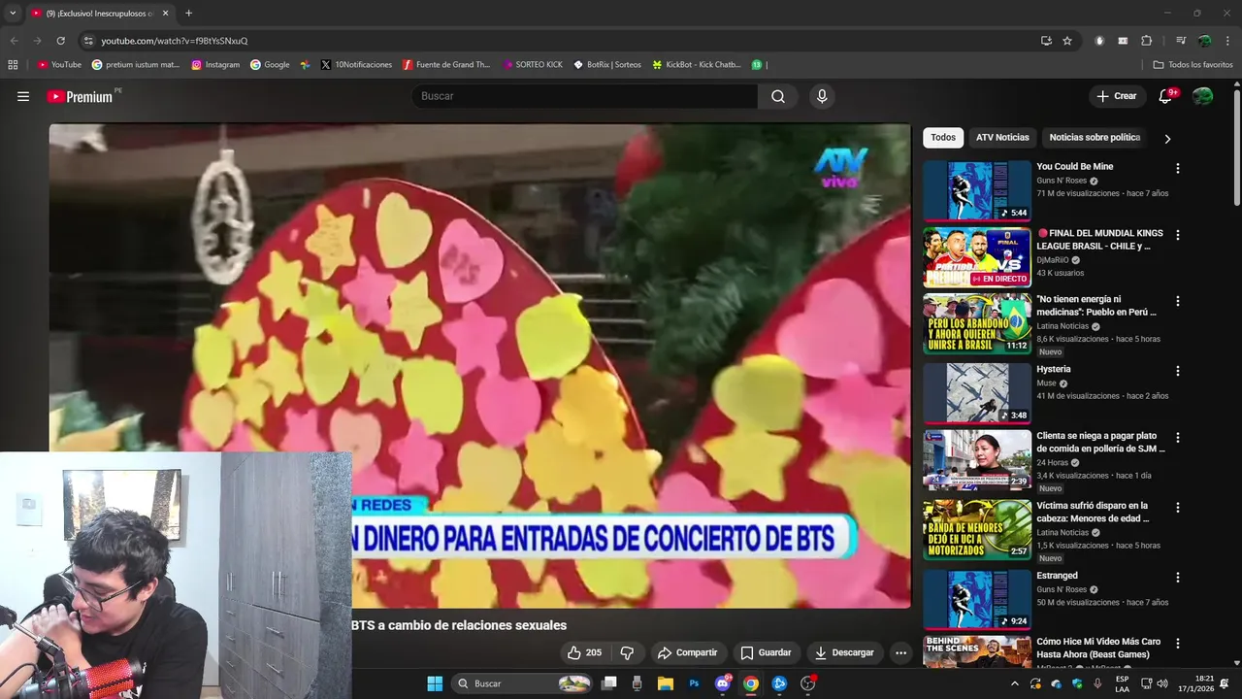Open options for Victima sufrió disparo video
The image size is (1242, 699).
click(1178, 508)
